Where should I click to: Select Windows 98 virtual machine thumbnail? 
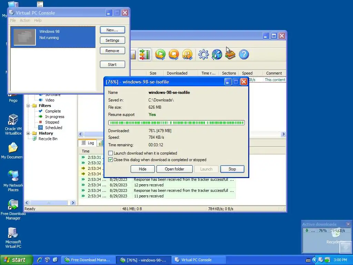tap(24, 37)
